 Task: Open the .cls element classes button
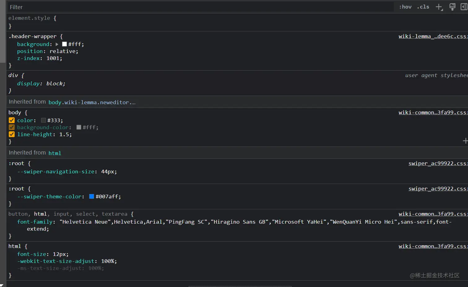click(x=423, y=7)
